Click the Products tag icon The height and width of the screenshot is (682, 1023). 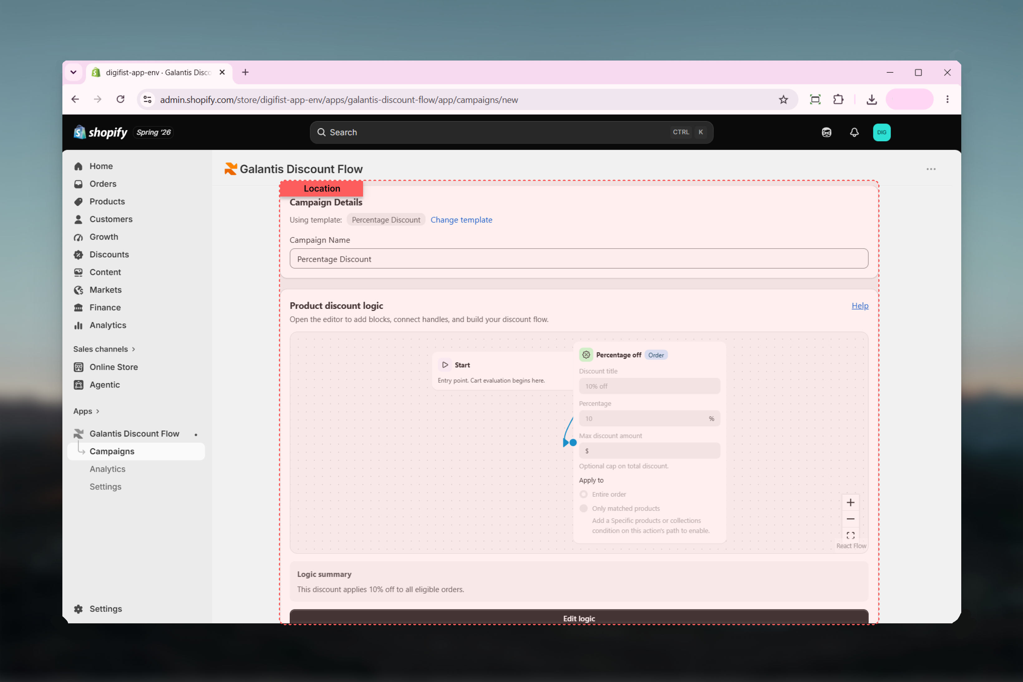coord(78,202)
